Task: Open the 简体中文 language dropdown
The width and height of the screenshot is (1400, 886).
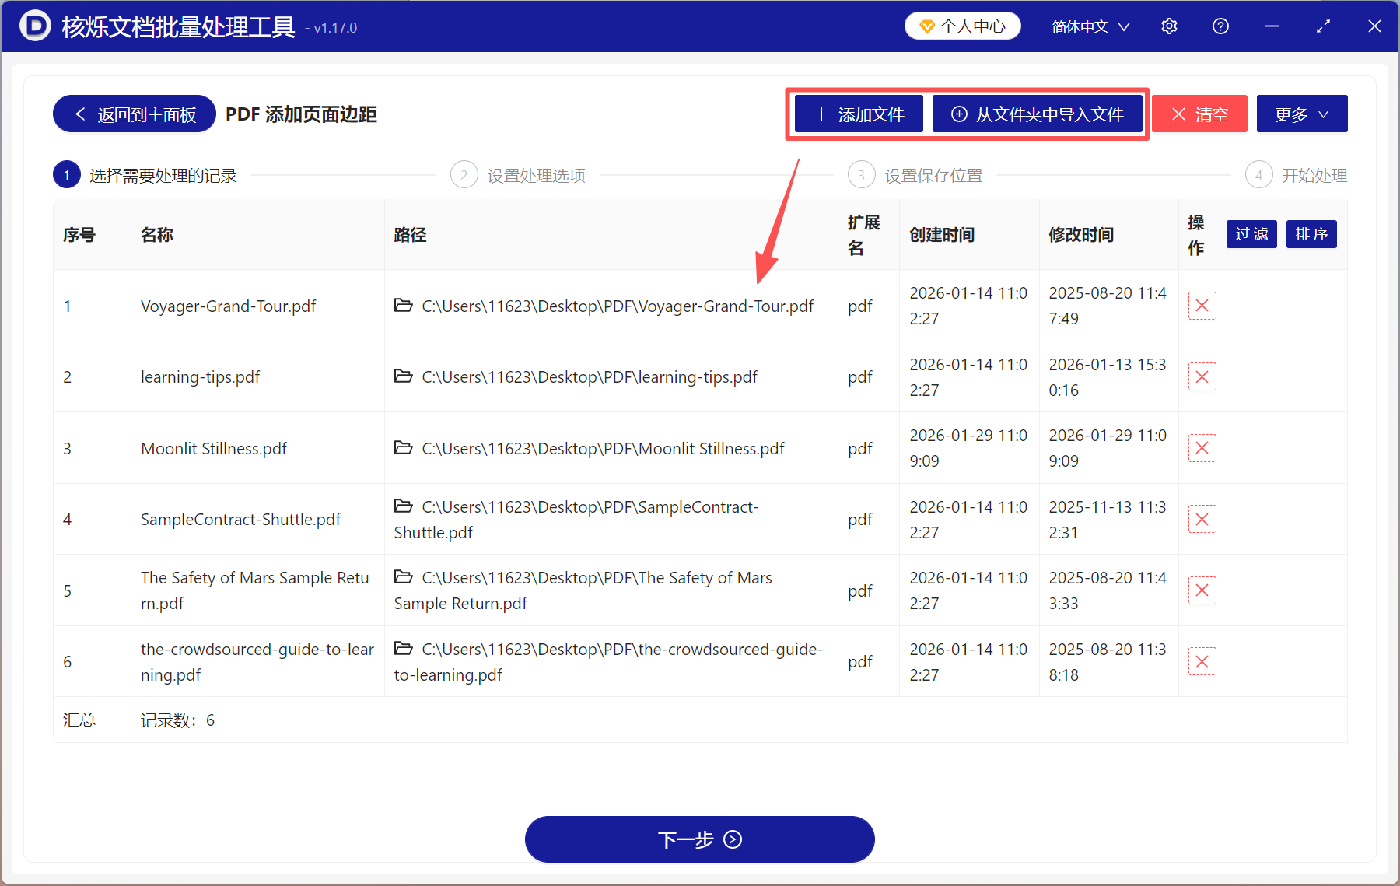Action: pyautogui.click(x=1089, y=26)
